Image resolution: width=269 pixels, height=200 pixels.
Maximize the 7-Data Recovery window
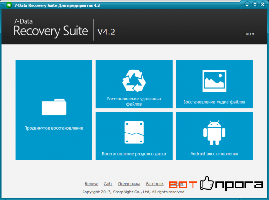coord(255,5)
